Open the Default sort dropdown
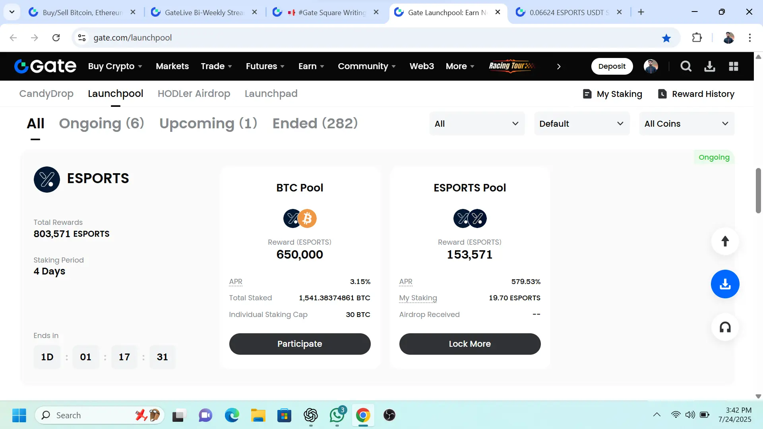 582,124
